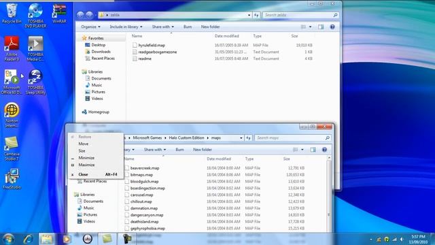Click the camera recorder taskbar icon
Viewport: 435px width, 245px height.
[x=127, y=239]
